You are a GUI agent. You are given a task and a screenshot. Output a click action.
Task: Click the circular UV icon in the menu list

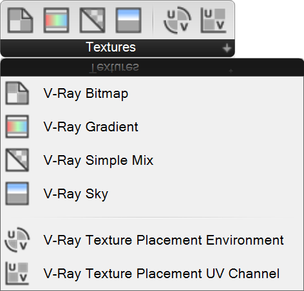(x=17, y=239)
